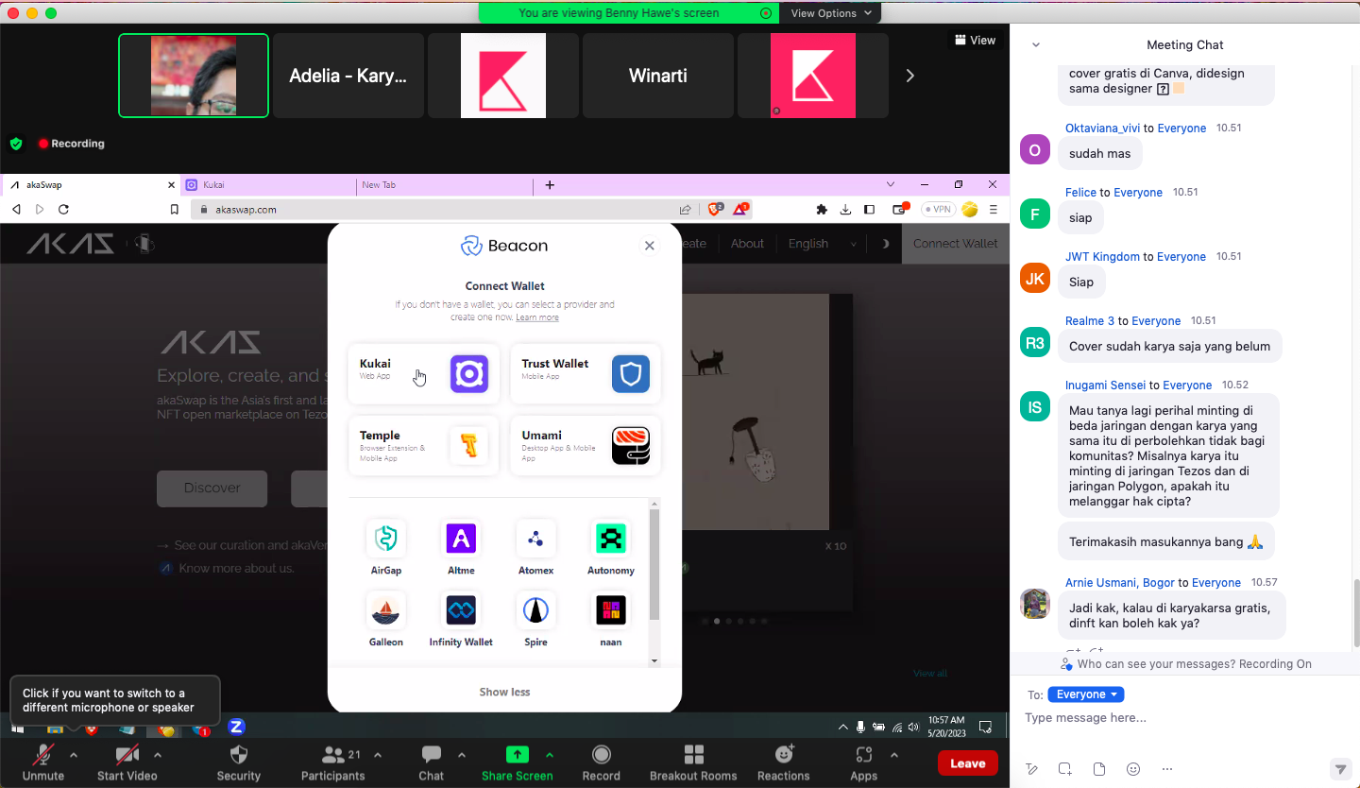Start recording with the Record button
Screen dimensions: 1360x788
coord(601,762)
